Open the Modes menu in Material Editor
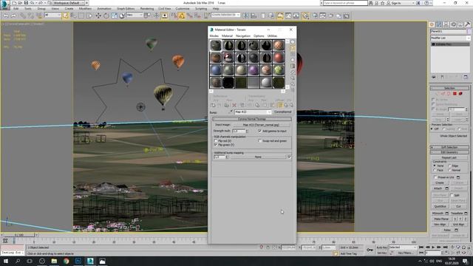Screen dimensions: 473x266 coord(214,36)
